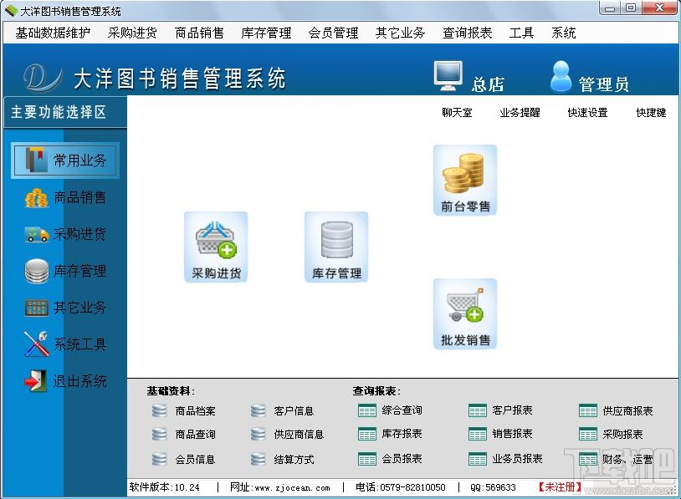Click the 总店 computer icon
Screen dimensions: 681x499
point(448,75)
